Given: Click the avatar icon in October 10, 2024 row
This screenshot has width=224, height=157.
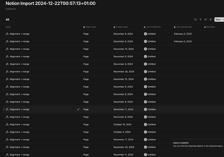Looking at the screenshot, I should (x=145, y=125).
